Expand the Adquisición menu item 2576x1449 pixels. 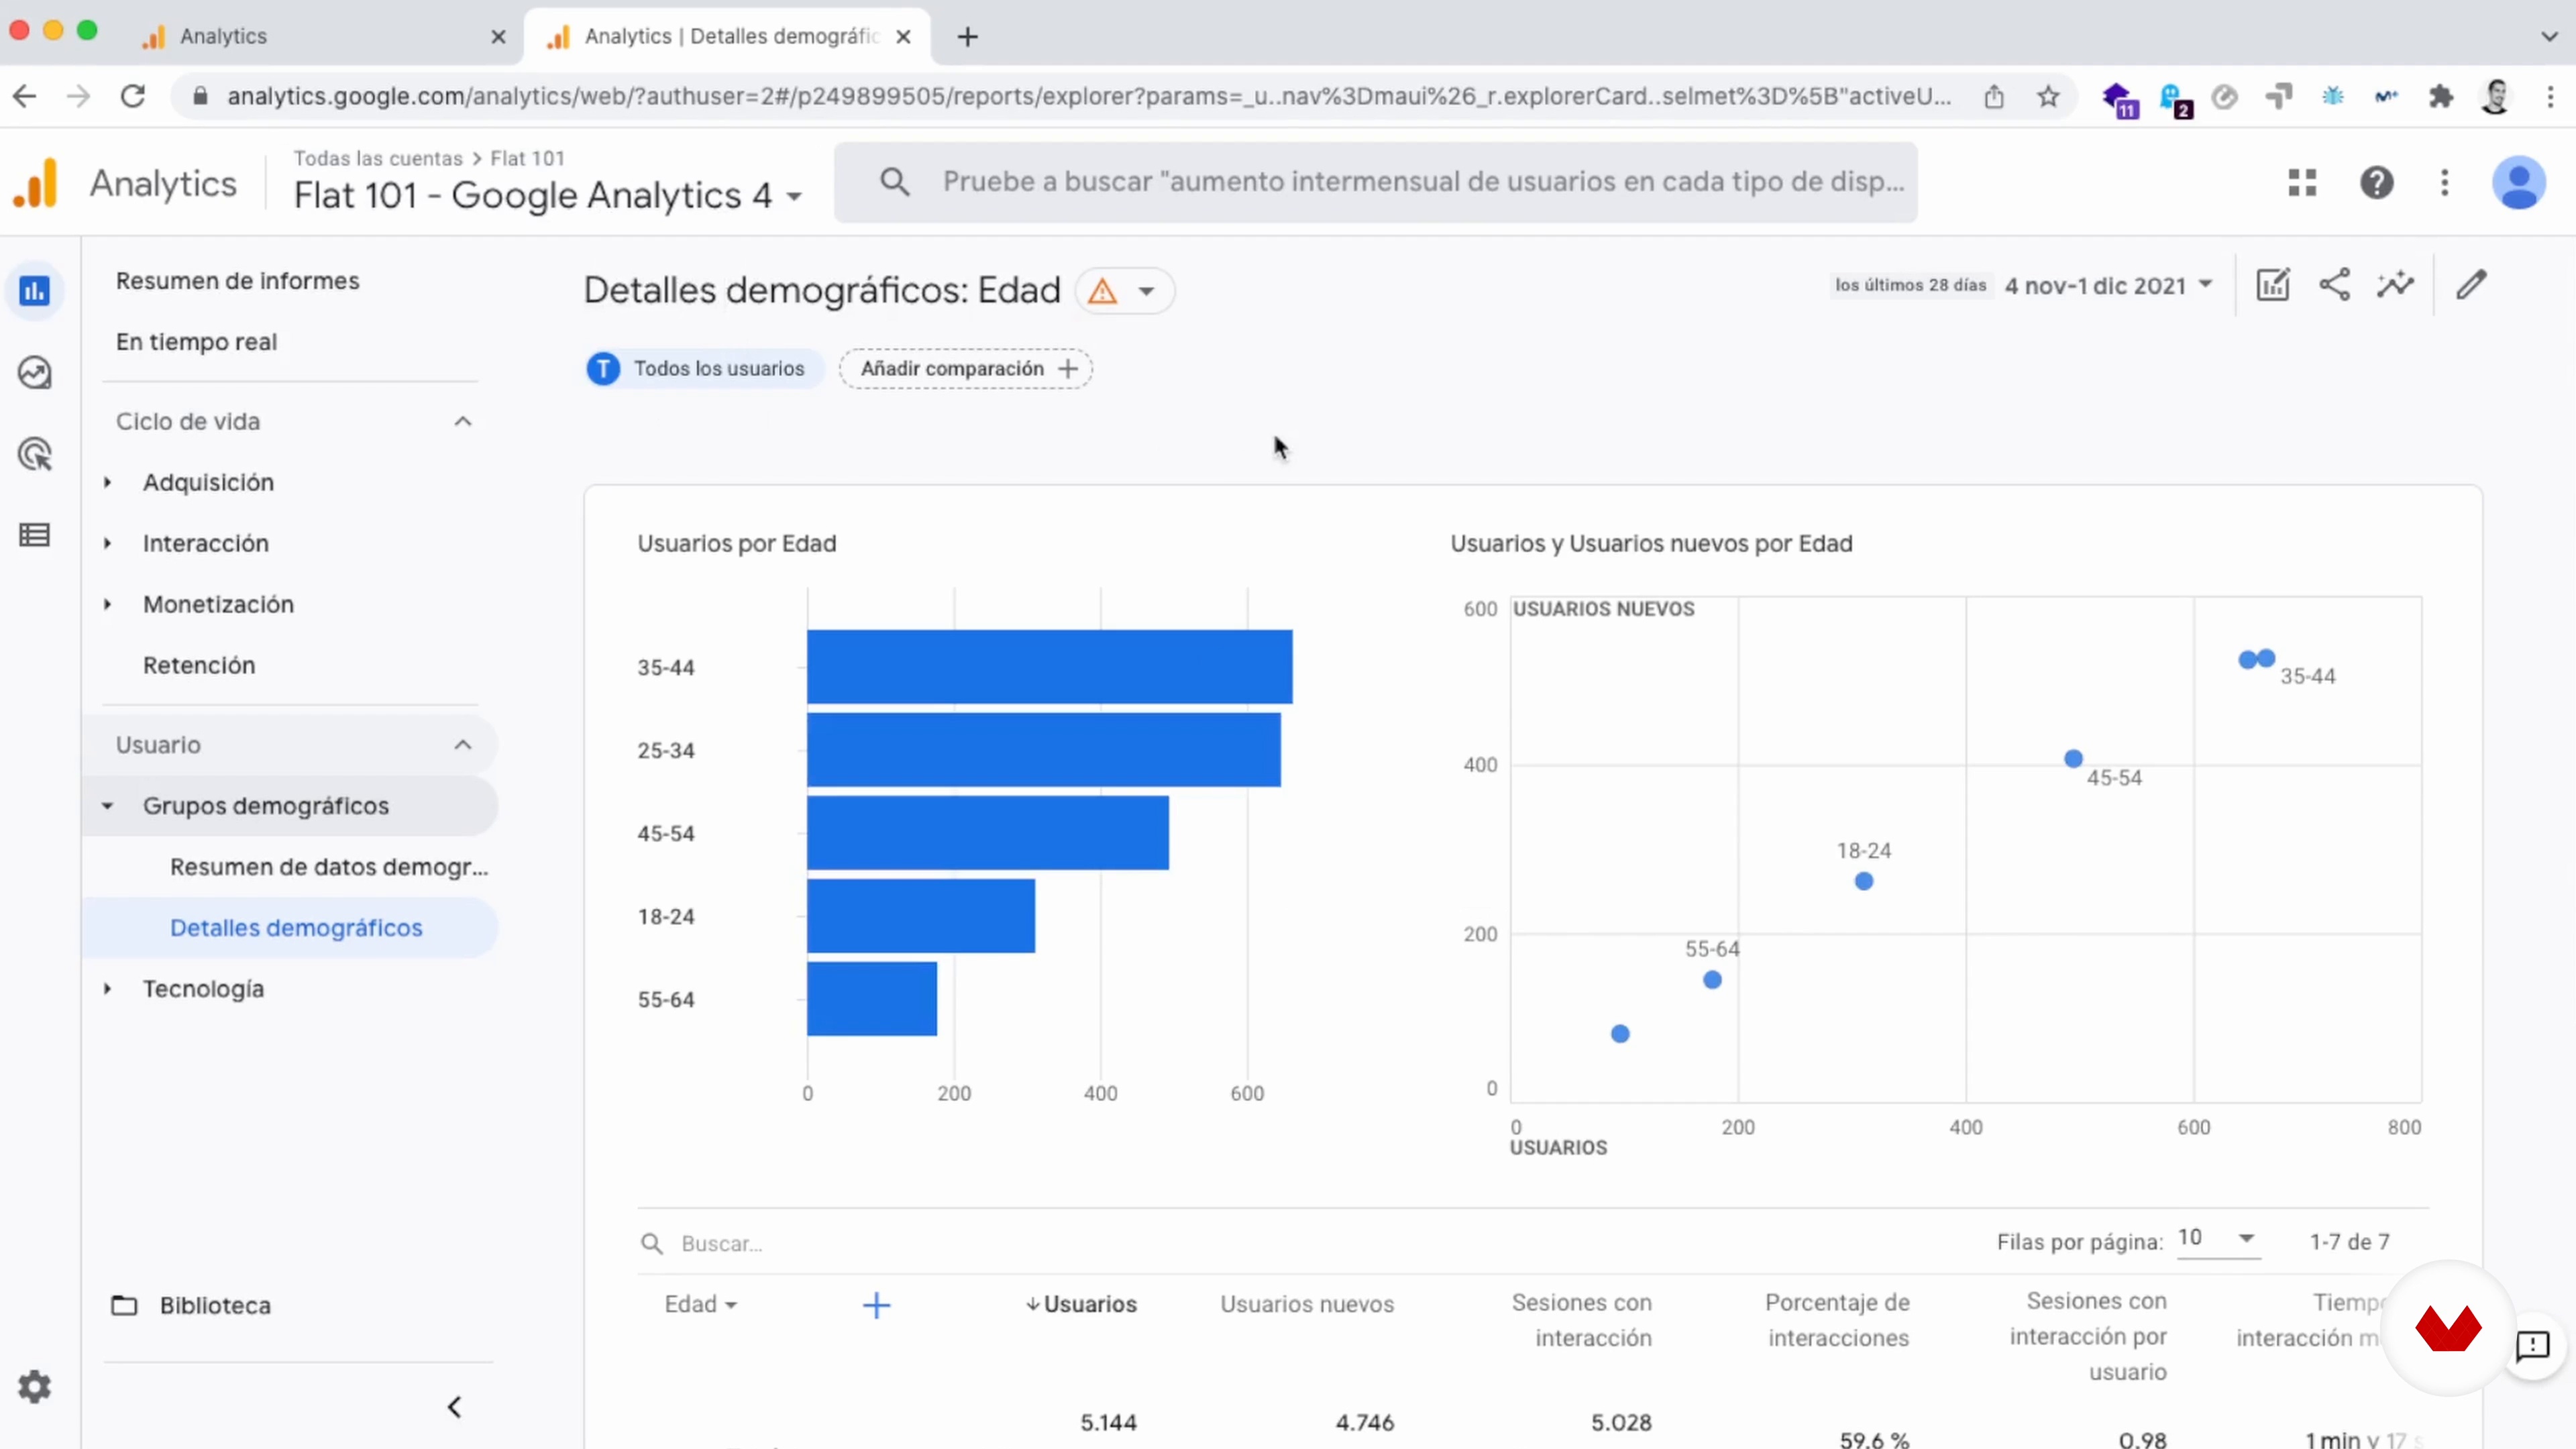pos(207,482)
